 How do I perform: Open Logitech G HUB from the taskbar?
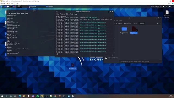pos(46,96)
